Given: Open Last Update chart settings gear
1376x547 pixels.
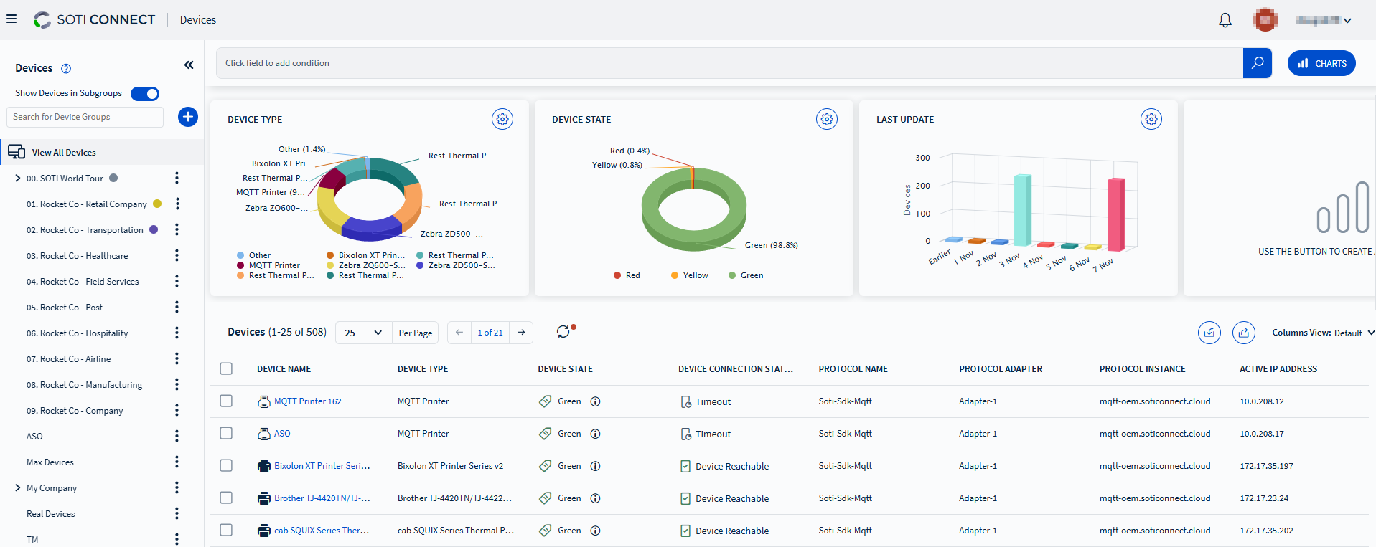Looking at the screenshot, I should 1151,119.
